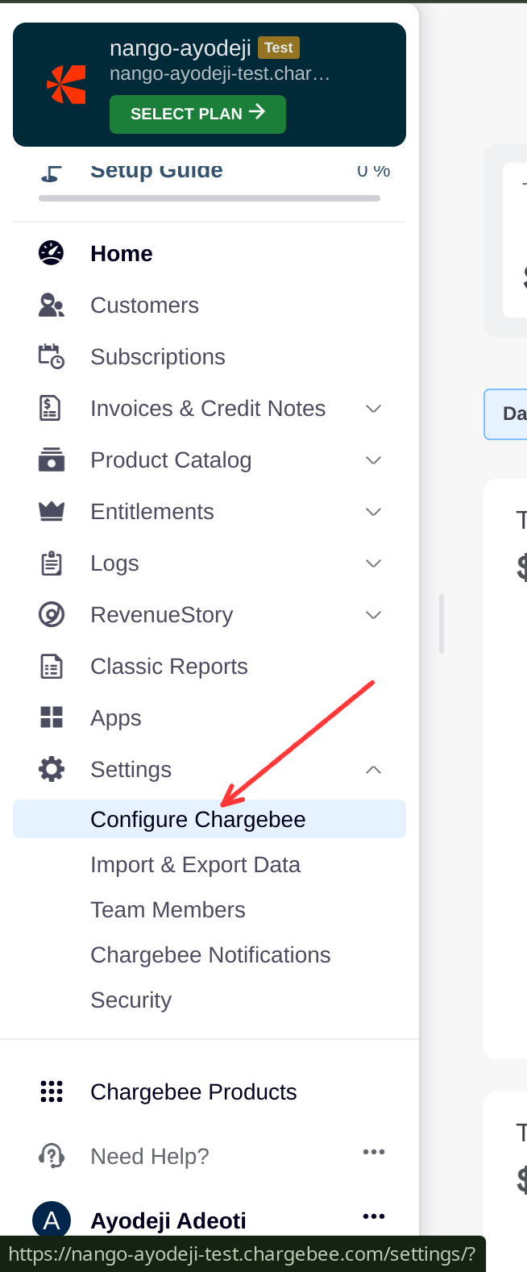
Task: Click the Settings gear icon
Action: click(52, 769)
